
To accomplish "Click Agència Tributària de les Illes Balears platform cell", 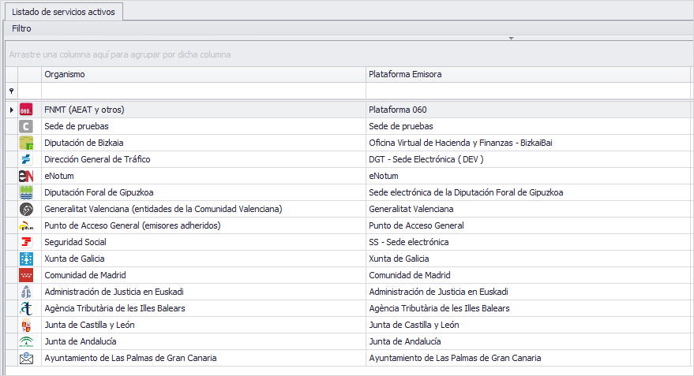I will (528, 308).
